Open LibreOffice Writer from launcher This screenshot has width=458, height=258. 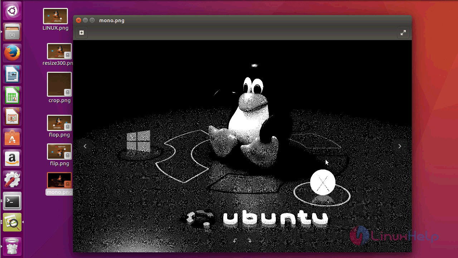coord(12,74)
